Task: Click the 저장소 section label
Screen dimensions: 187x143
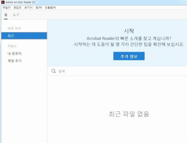Action: point(12,46)
